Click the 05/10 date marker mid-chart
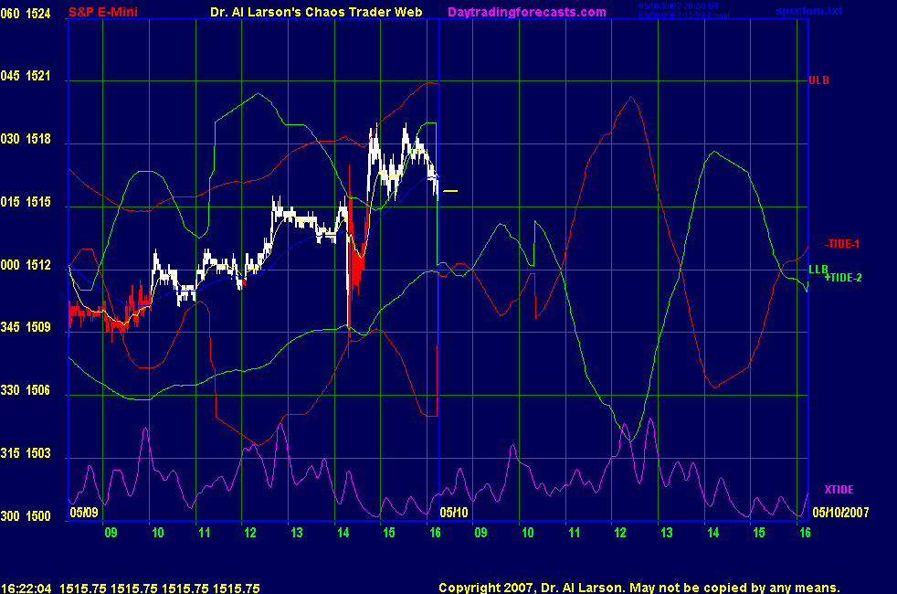 454,513
